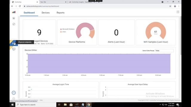Viewport: 191px width, 107px height.
Task: Open the monitor waveform icon in sidebar
Action: point(14,49)
